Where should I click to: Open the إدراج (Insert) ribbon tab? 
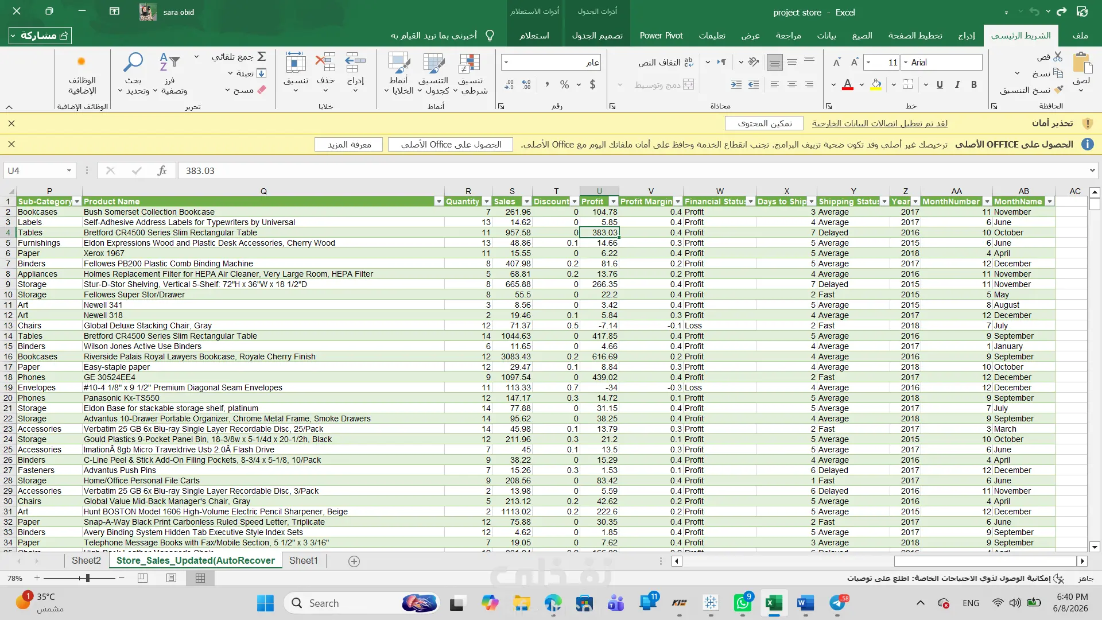[x=967, y=36]
